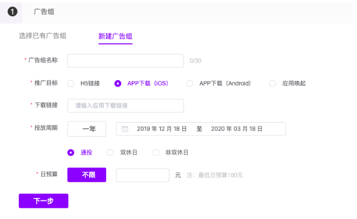Image resolution: width=357 pixels, height=219 pixels.
Task: Click the 0/30 character counter text
Action: [195, 61]
